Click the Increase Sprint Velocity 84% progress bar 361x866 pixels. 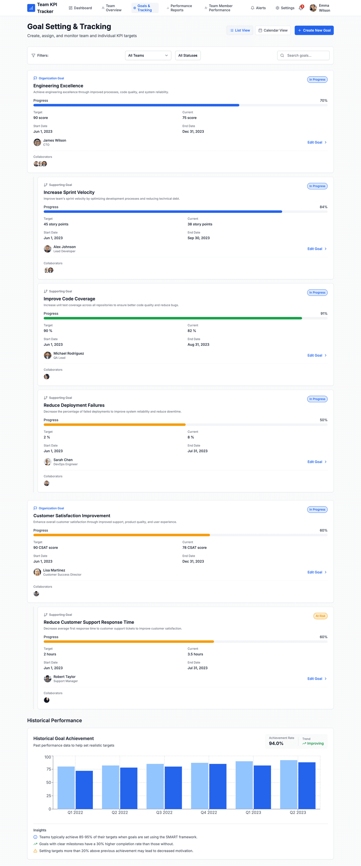pyautogui.click(x=186, y=212)
